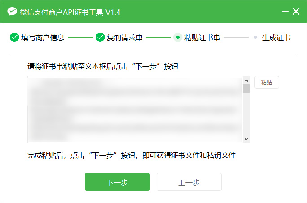Click the title text 微信支付商户API证书工具 V1.4

point(70,12)
